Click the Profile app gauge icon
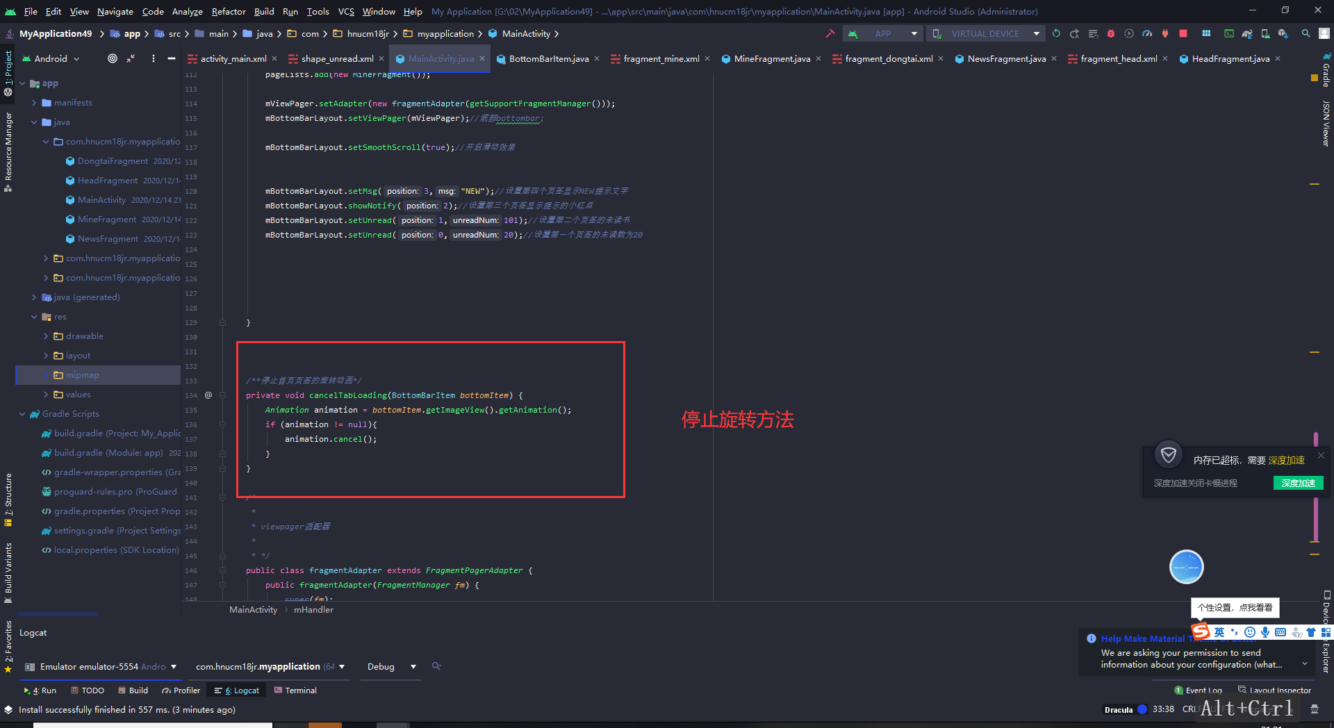This screenshot has width=1334, height=728. [x=1146, y=33]
